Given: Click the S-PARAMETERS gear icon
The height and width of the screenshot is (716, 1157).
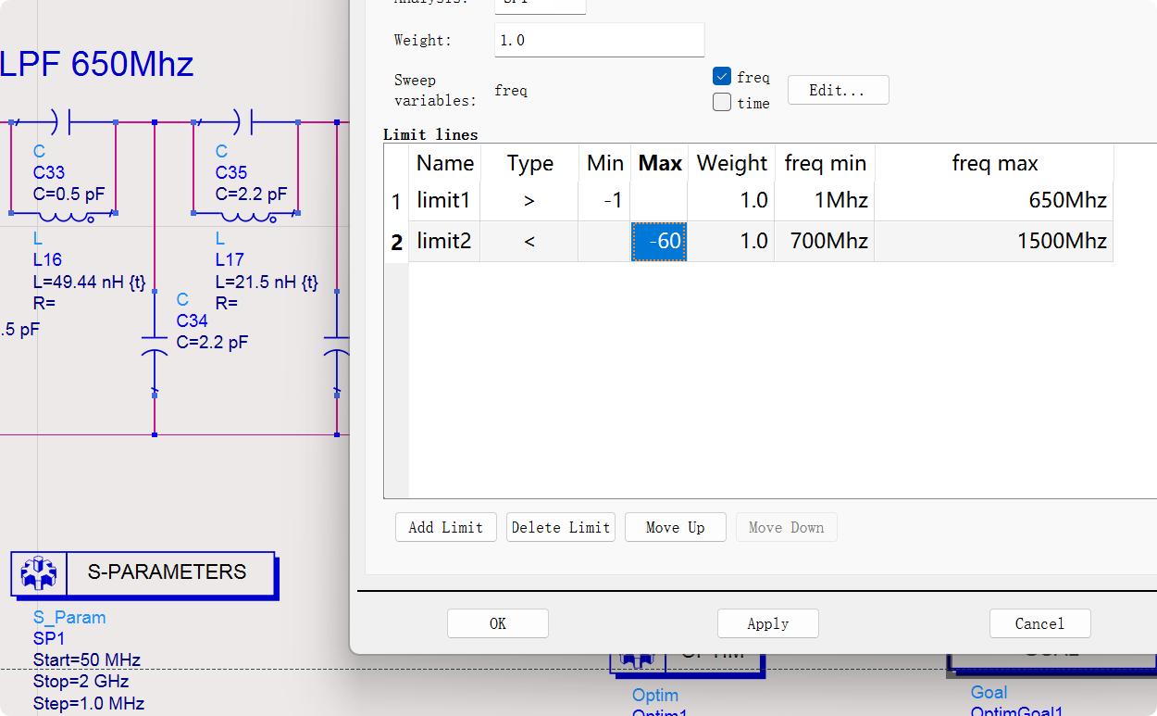Looking at the screenshot, I should point(39,573).
